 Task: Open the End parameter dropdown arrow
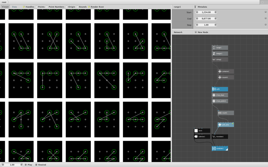tap(265, 19)
